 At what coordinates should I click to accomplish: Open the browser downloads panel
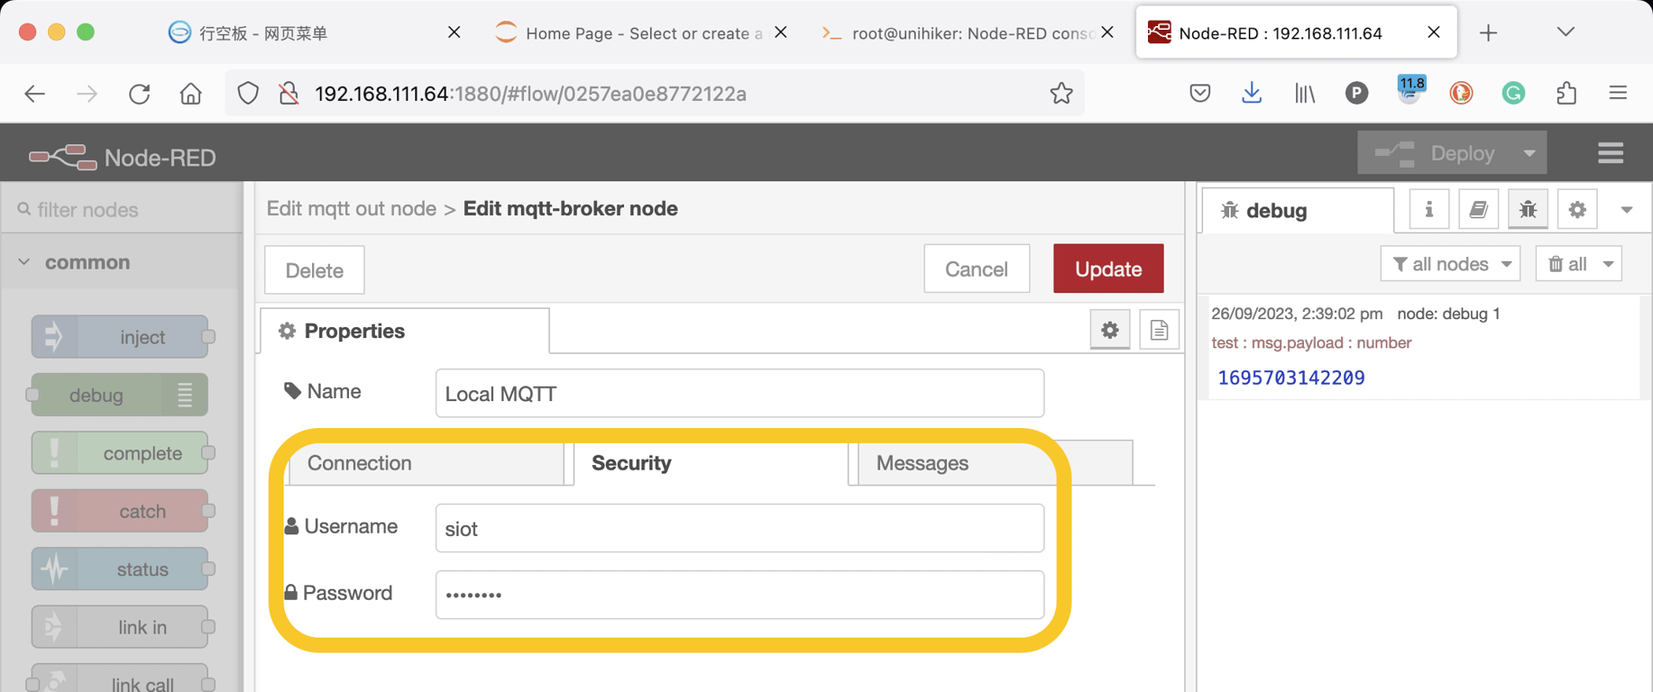tap(1252, 93)
